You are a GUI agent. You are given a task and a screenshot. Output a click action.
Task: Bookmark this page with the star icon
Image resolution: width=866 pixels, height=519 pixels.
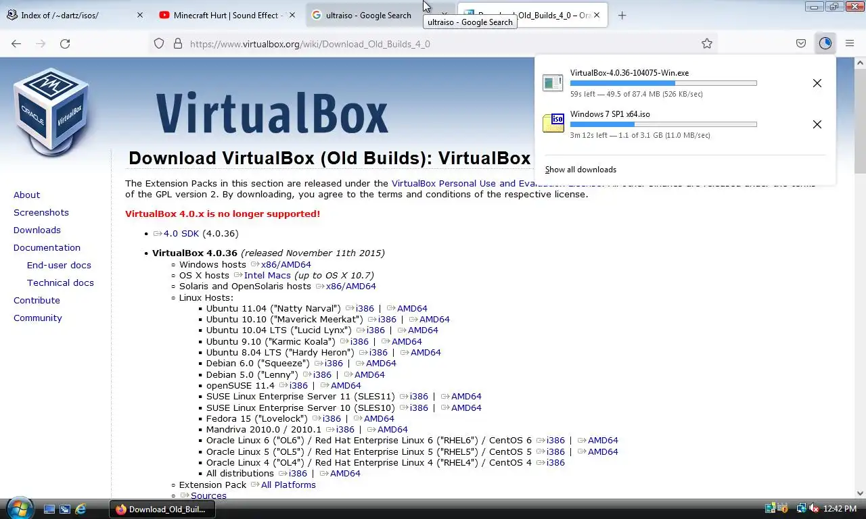pyautogui.click(x=707, y=43)
